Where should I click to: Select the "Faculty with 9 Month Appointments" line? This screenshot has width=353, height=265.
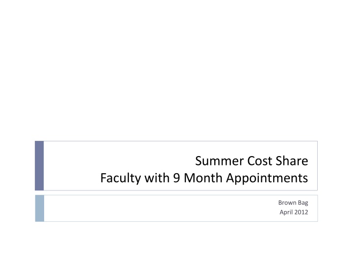click(x=204, y=178)
